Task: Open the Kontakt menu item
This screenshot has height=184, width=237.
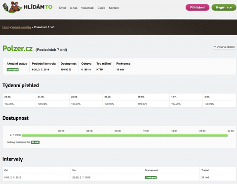Action: pos(114,8)
